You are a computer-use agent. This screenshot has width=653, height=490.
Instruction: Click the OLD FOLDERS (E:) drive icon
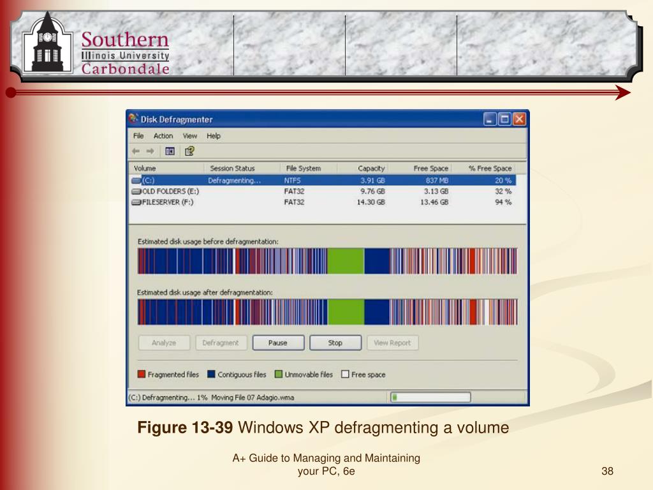pyautogui.click(x=136, y=191)
